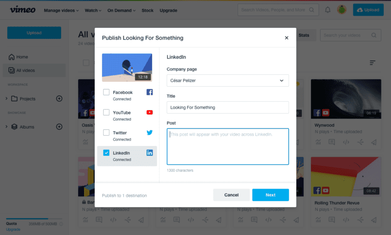
Task: Uncheck the LinkedIn destination checkbox
Action: (106, 153)
